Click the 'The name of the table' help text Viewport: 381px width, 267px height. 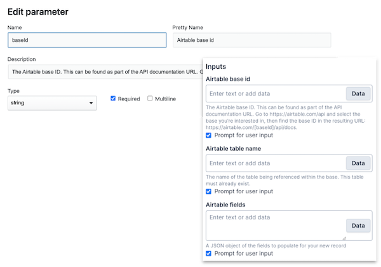point(284,180)
